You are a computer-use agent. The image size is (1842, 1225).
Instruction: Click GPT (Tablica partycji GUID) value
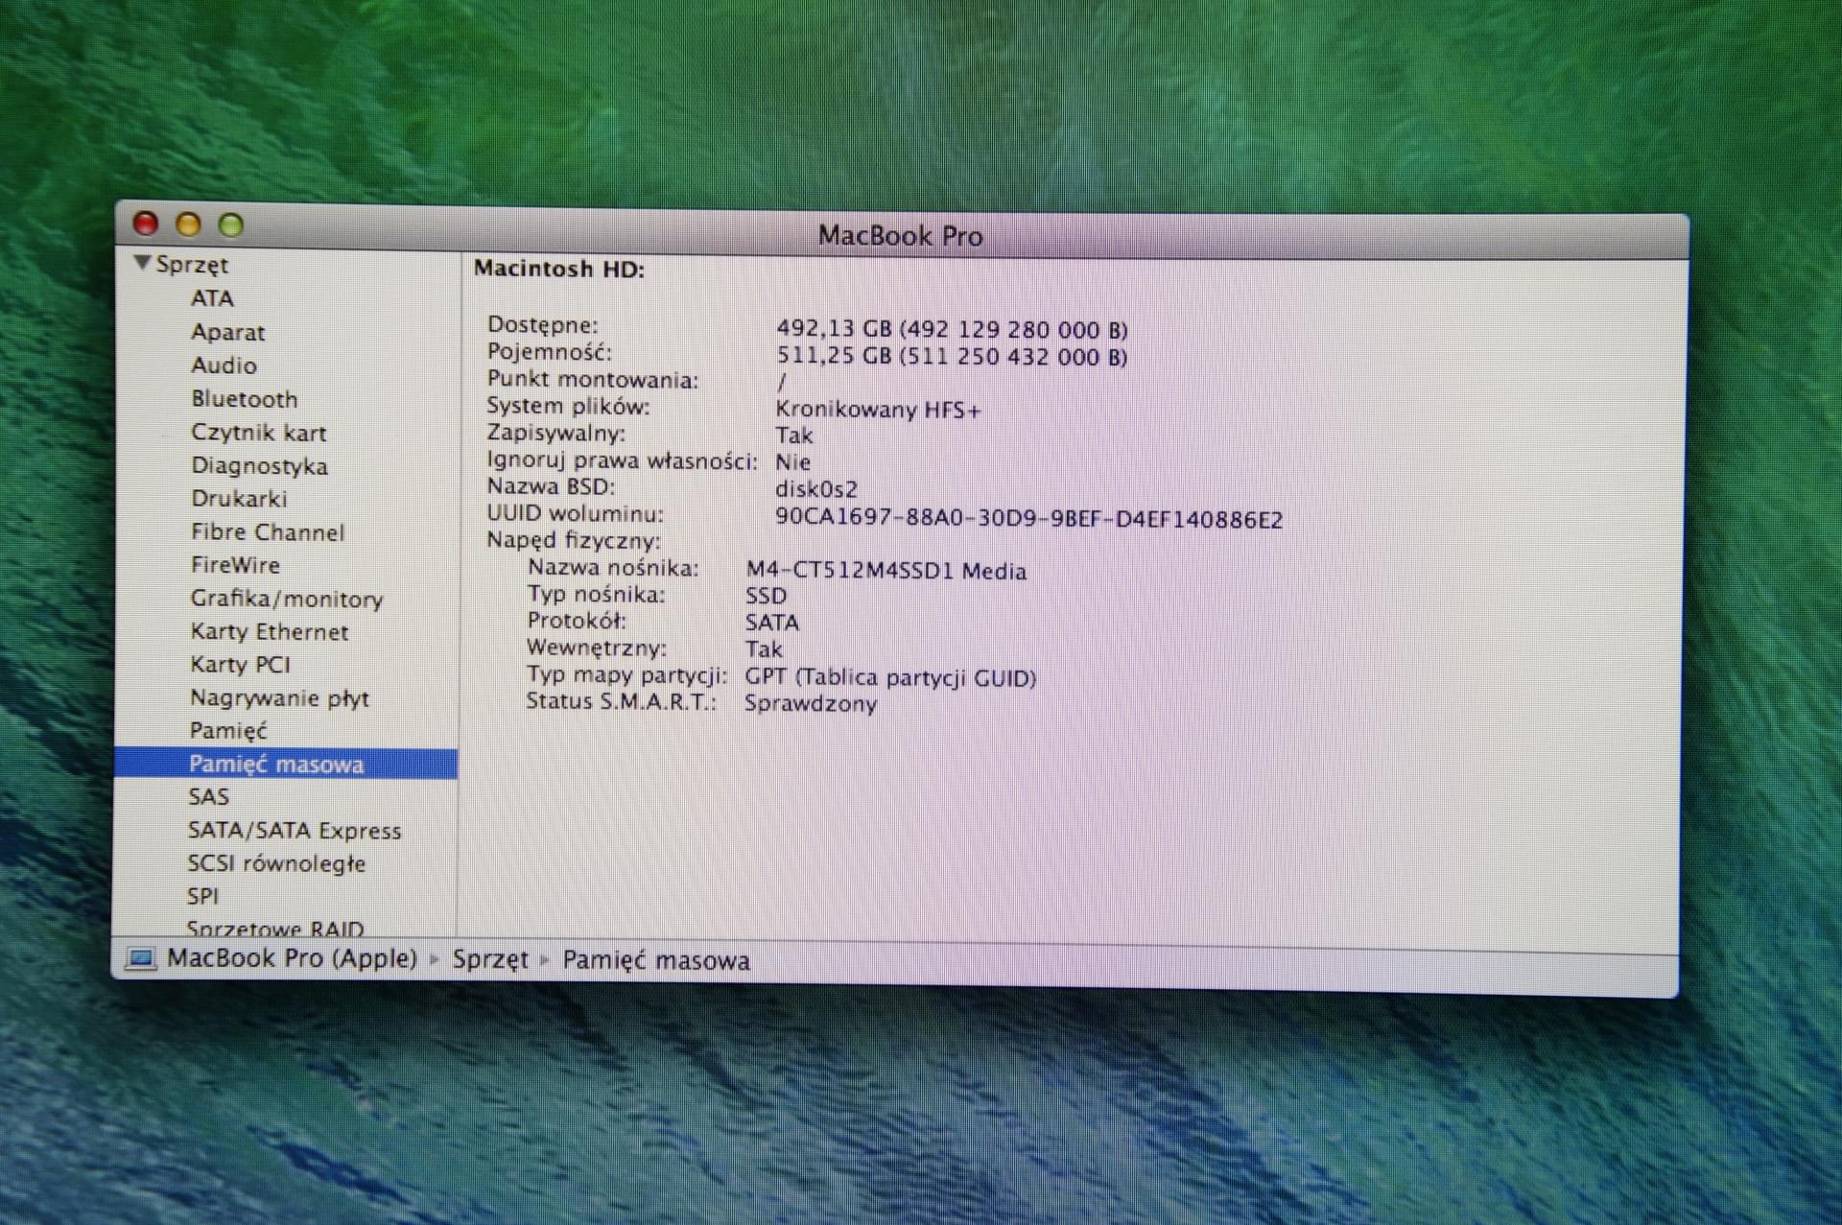(890, 677)
